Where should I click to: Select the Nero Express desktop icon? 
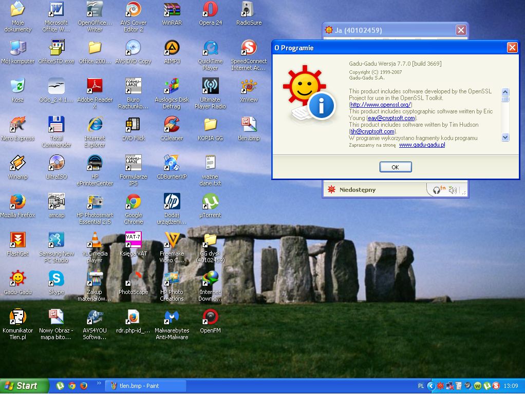coord(18,129)
